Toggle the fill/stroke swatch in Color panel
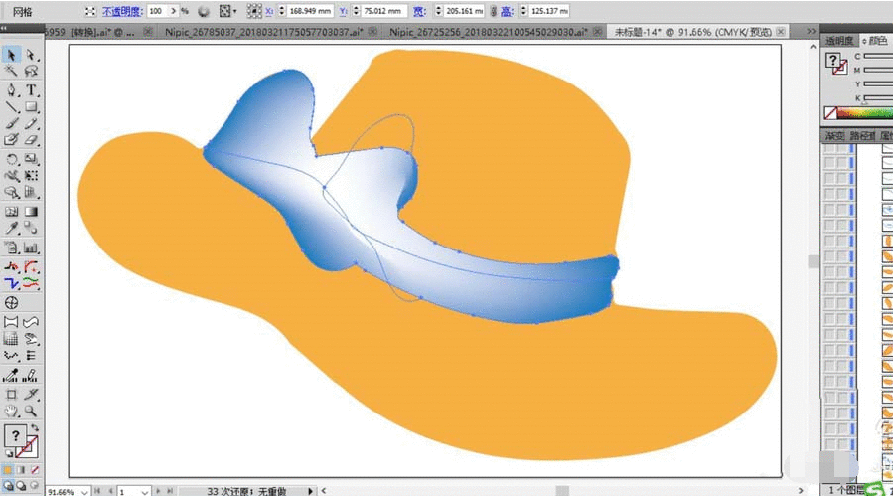 point(835,63)
